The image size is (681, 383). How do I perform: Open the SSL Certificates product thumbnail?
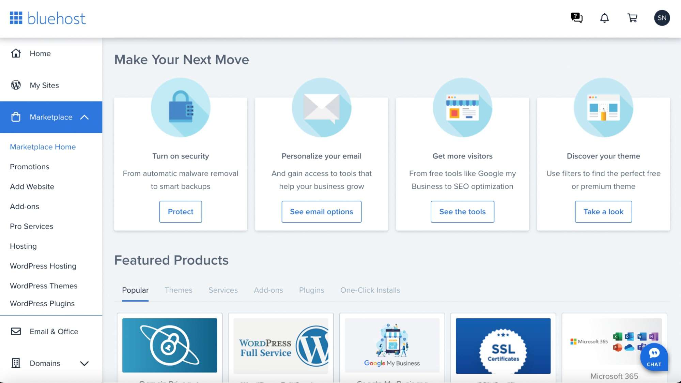tap(503, 346)
